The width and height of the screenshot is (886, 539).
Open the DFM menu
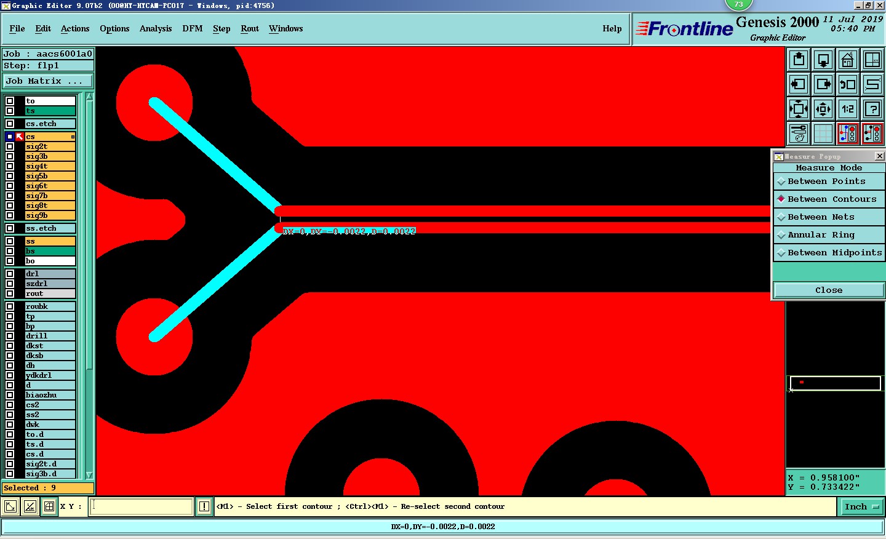(193, 28)
